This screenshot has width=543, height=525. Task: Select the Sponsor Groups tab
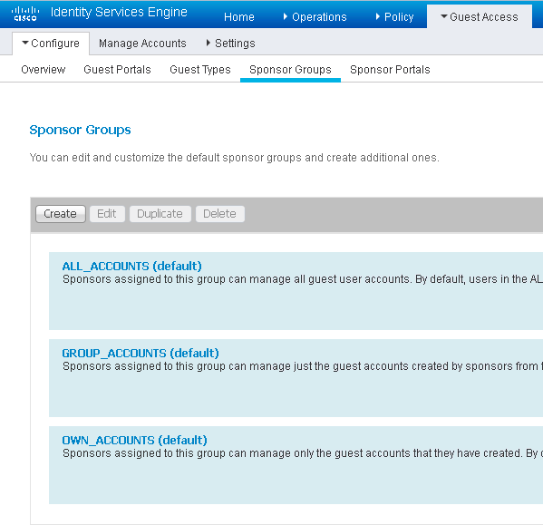(291, 70)
